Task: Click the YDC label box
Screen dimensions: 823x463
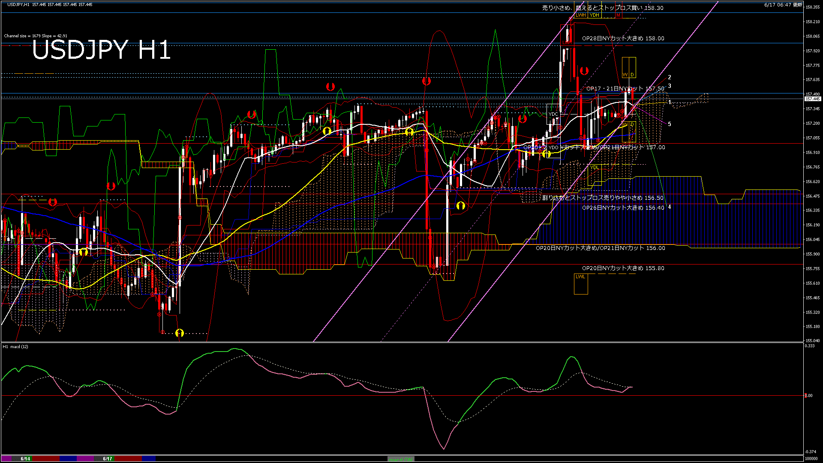Action: pos(553,114)
